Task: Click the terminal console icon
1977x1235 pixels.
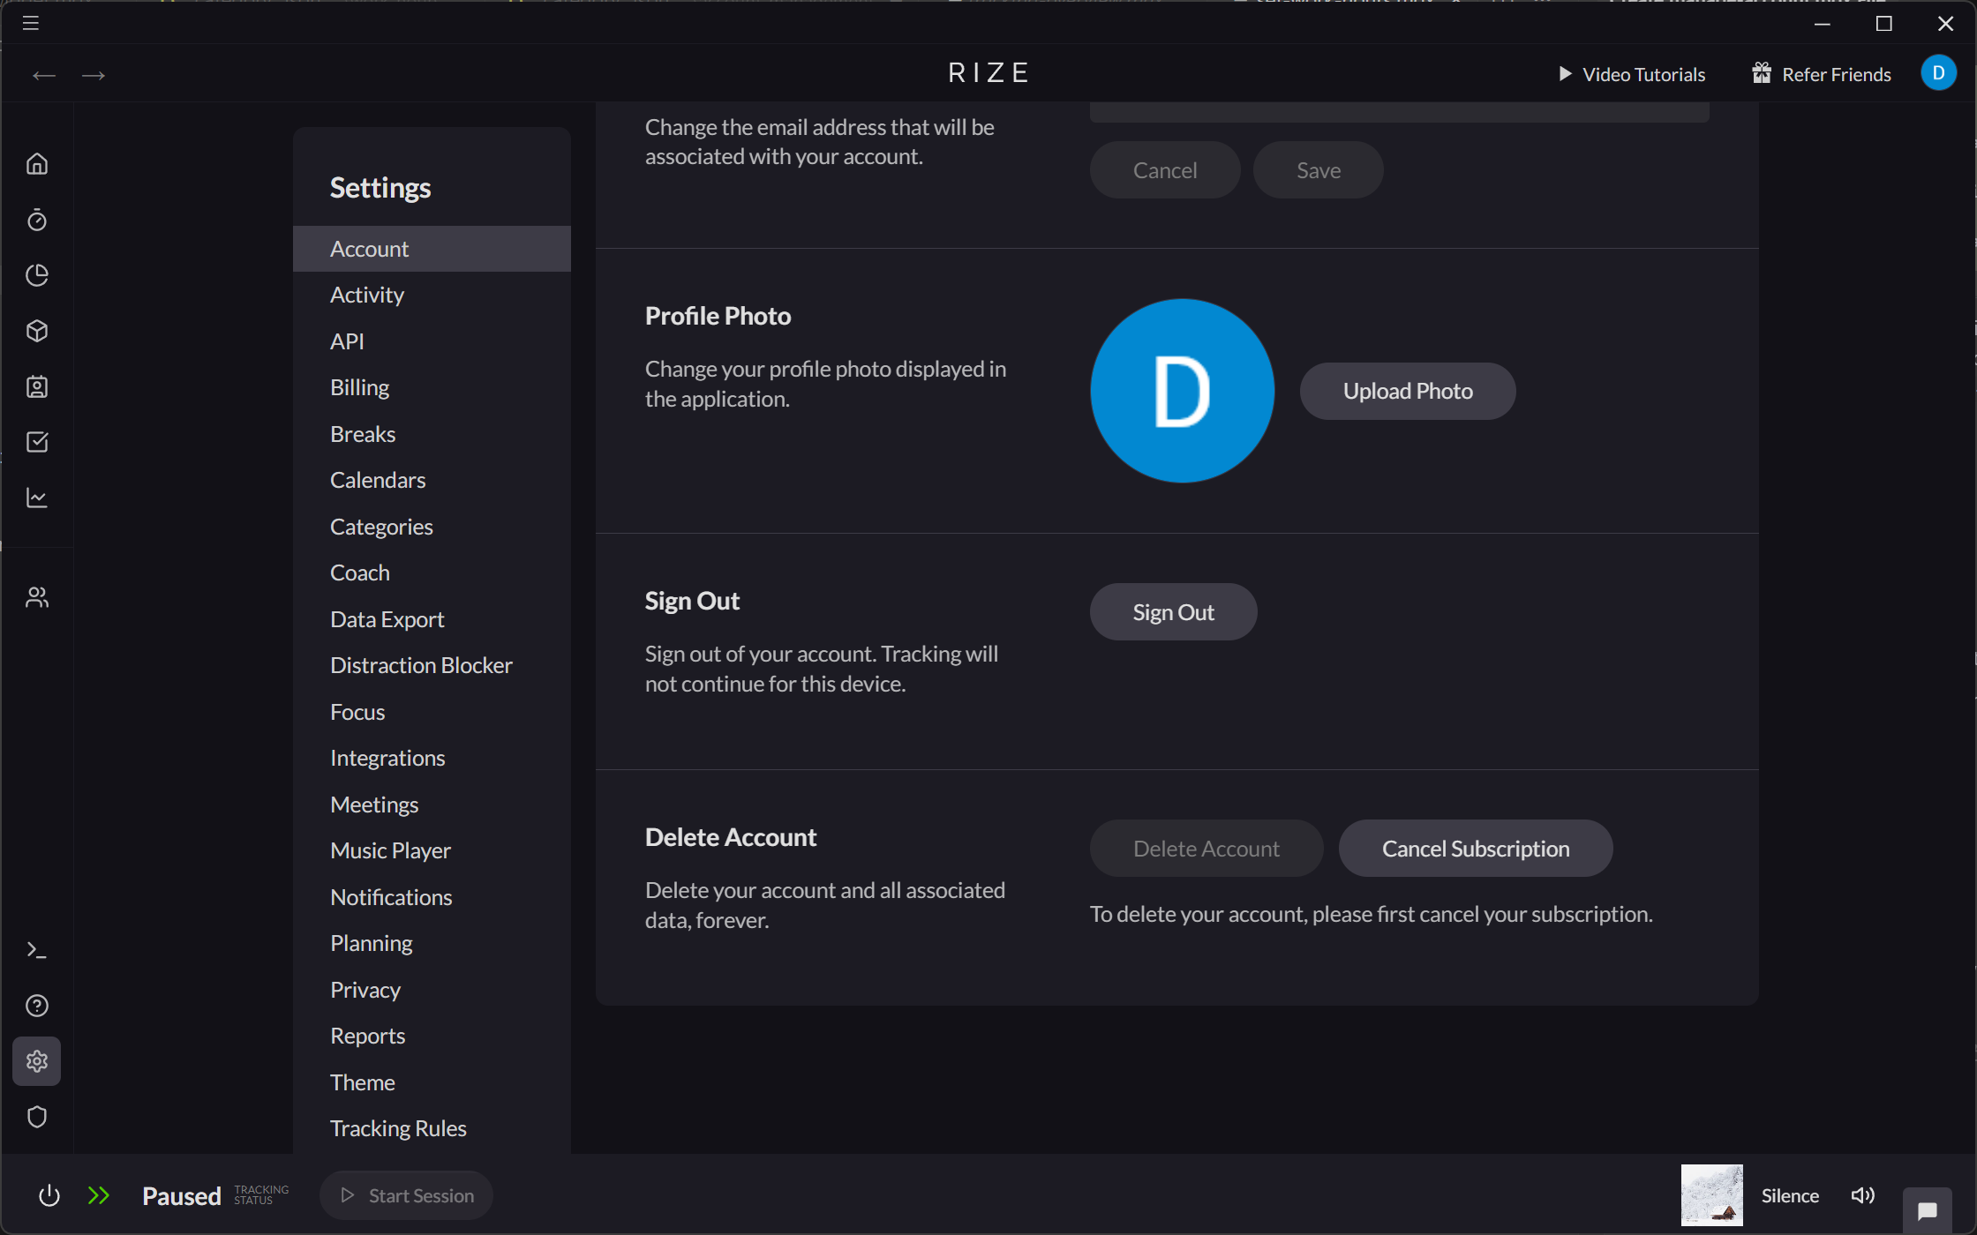Action: pyautogui.click(x=37, y=949)
